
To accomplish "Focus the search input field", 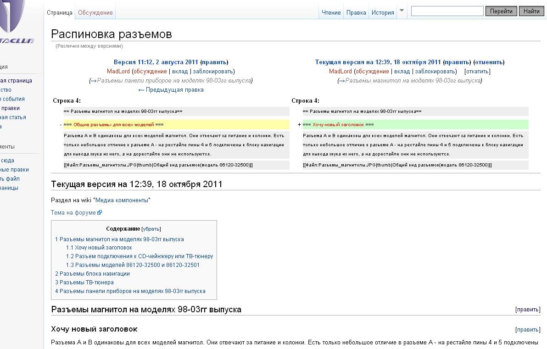I will pyautogui.click(x=447, y=11).
